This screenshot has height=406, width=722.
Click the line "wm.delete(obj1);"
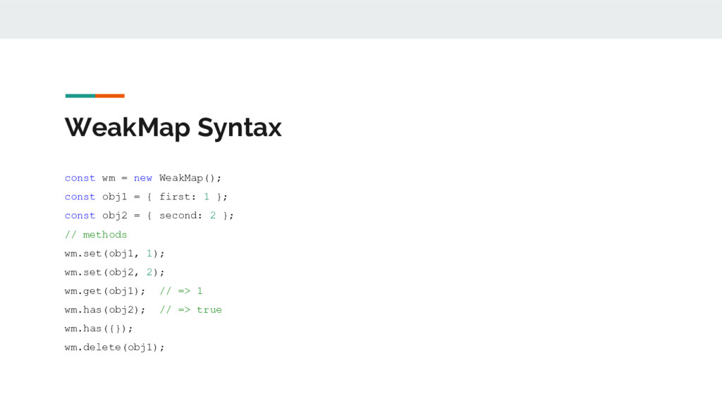pyautogui.click(x=115, y=347)
